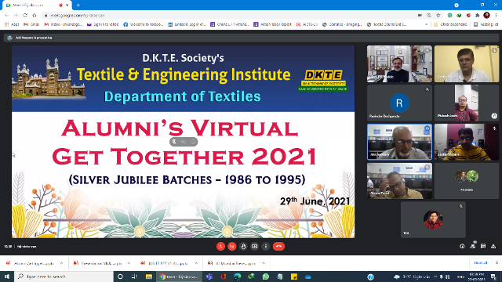502x282 pixels.
Task: Open the Chrome three-dot menu
Action: [496, 15]
